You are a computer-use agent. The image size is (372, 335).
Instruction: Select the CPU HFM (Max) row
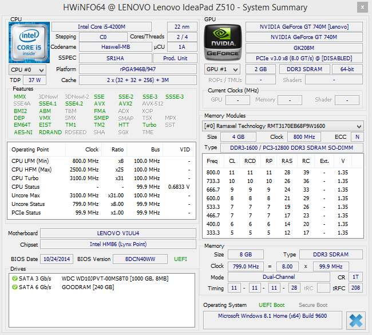[x=101, y=170]
